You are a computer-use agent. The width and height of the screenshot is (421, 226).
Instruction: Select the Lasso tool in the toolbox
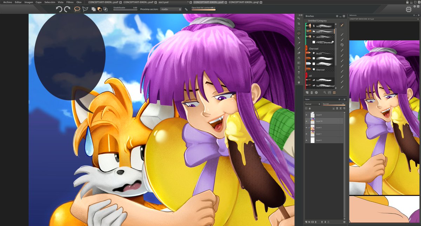[x=299, y=33]
